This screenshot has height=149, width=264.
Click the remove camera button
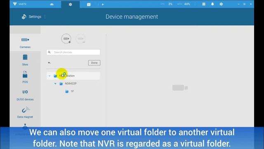coord(80,38)
